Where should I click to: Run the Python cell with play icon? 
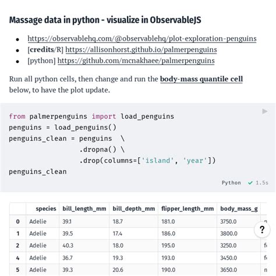point(265,111)
